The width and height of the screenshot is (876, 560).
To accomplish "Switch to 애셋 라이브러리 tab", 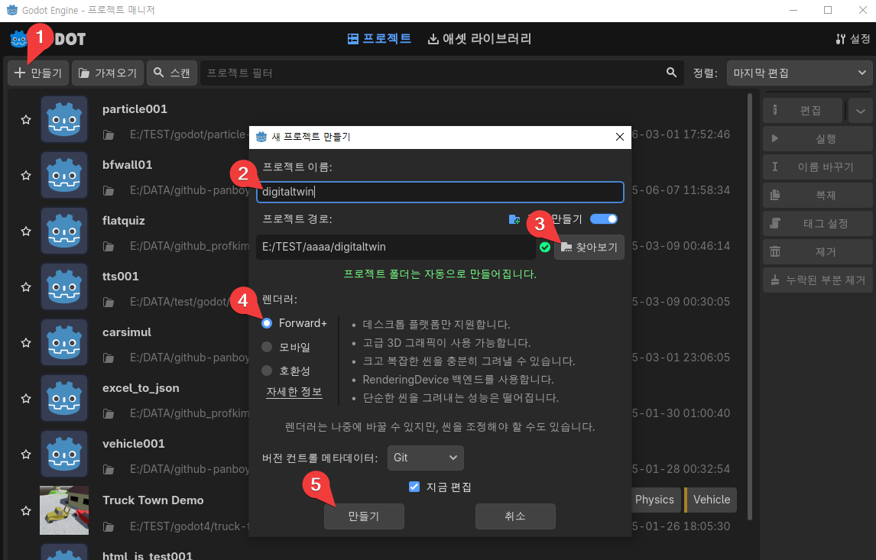I will [479, 39].
